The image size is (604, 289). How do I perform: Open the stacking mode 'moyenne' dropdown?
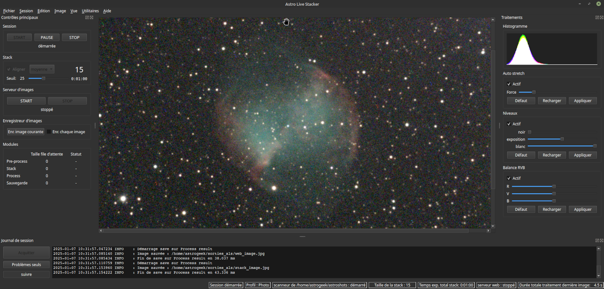(42, 69)
